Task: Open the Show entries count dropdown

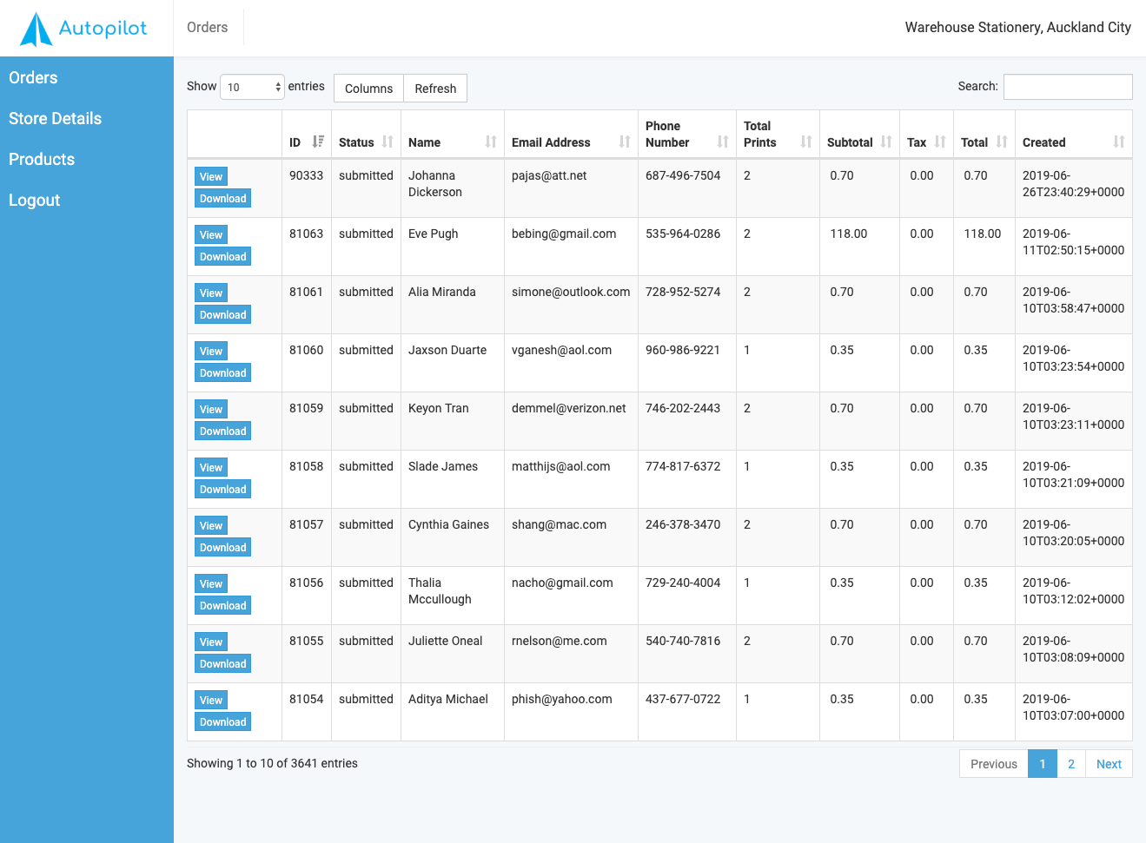Action: (x=252, y=87)
